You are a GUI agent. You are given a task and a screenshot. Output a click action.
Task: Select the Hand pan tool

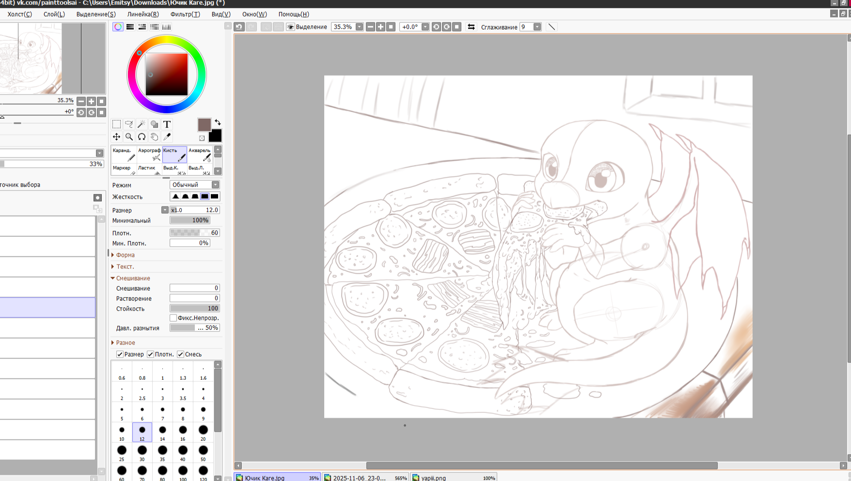pyautogui.click(x=154, y=137)
